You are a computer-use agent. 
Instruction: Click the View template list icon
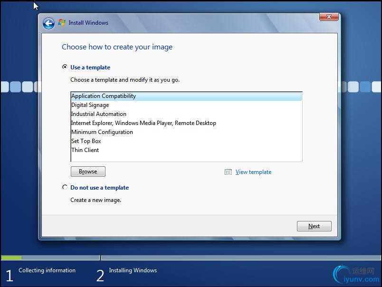click(x=228, y=172)
